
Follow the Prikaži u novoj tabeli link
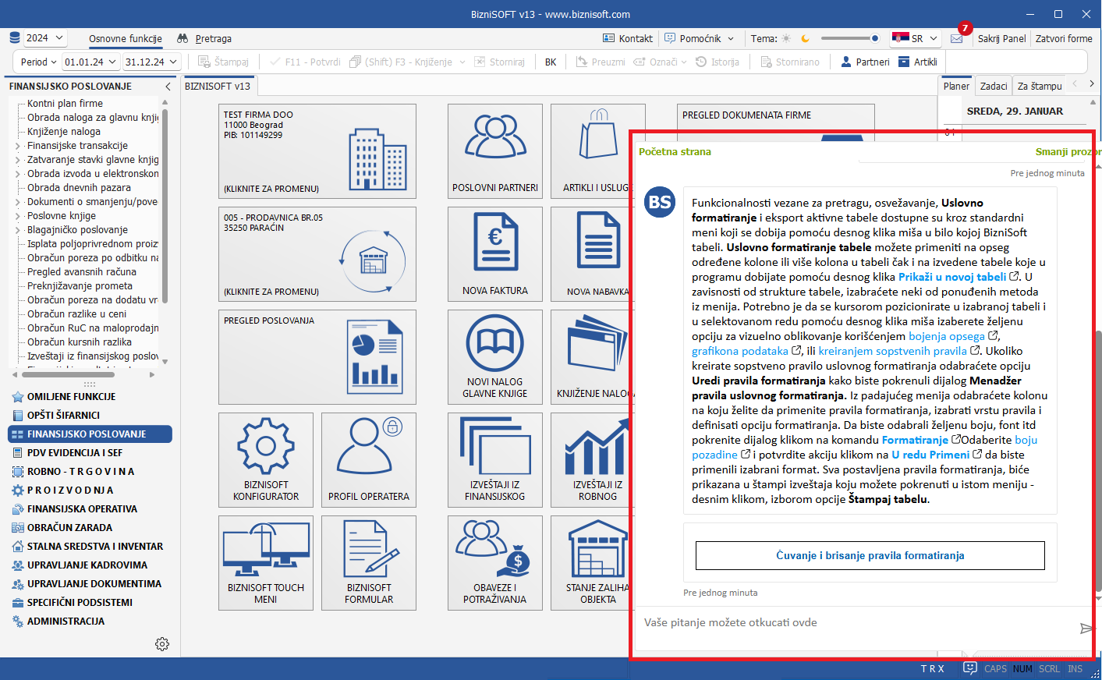tap(951, 277)
